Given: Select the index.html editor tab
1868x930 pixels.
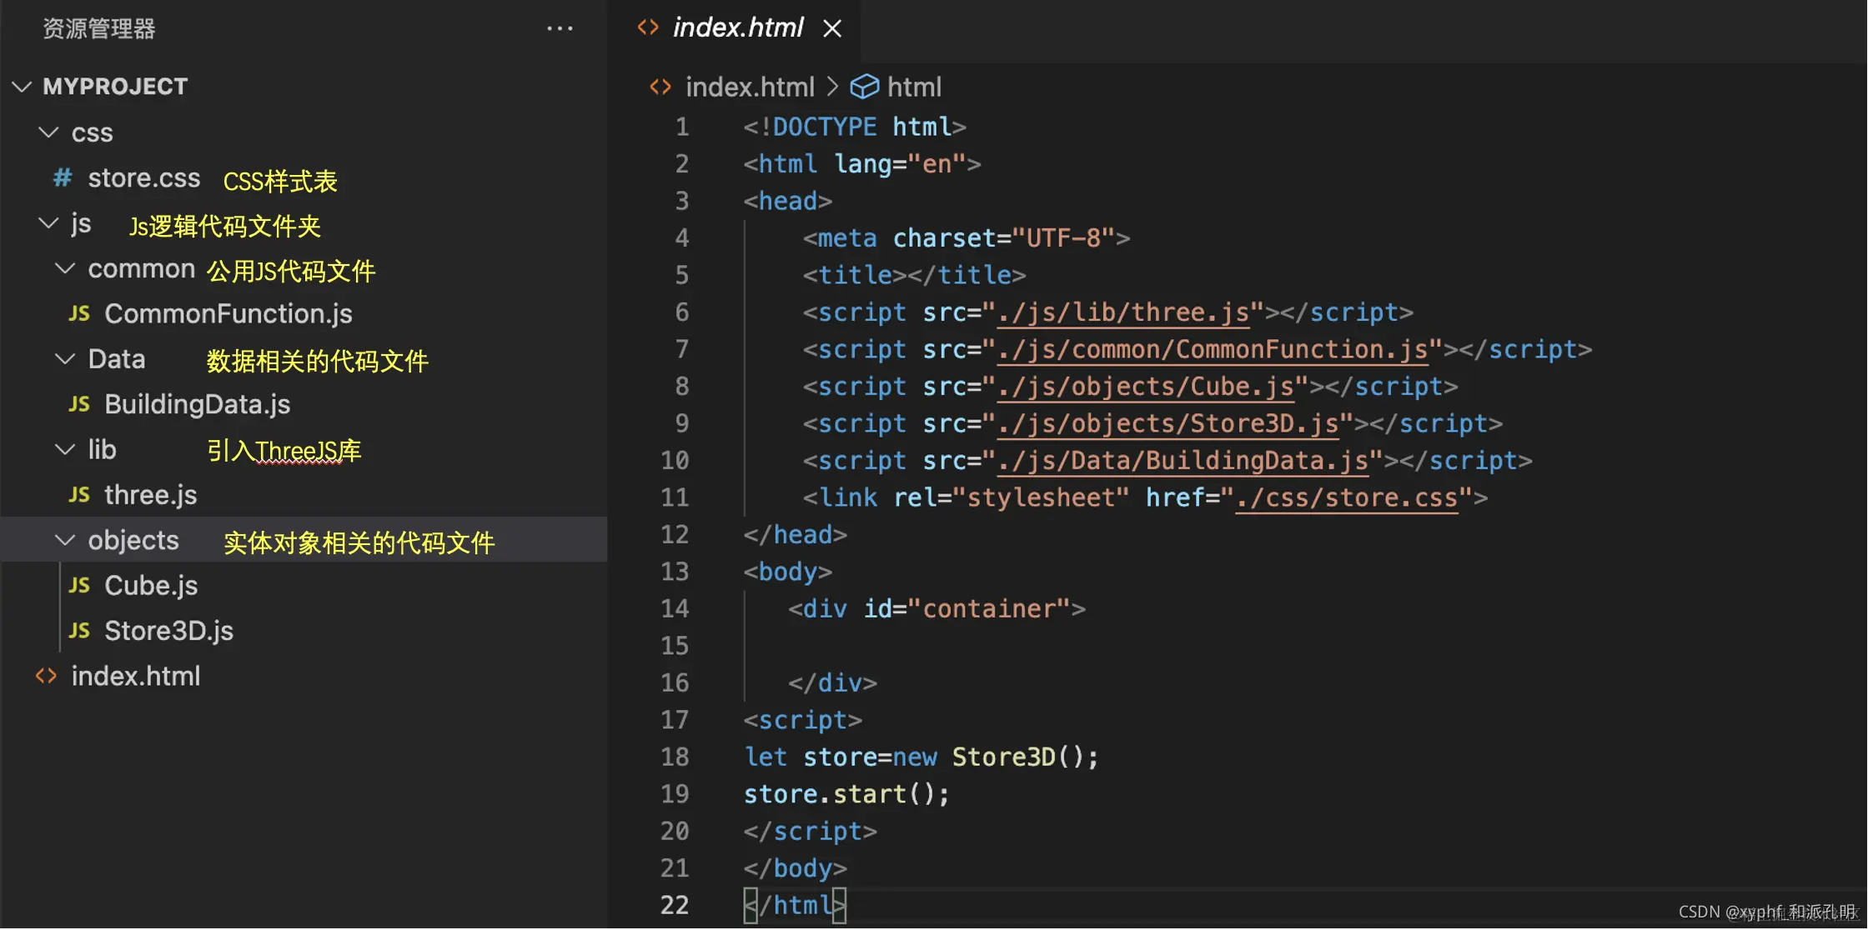Looking at the screenshot, I should click(737, 28).
